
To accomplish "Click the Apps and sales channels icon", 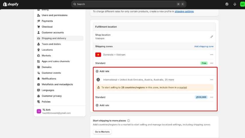I will tap(39, 62).
